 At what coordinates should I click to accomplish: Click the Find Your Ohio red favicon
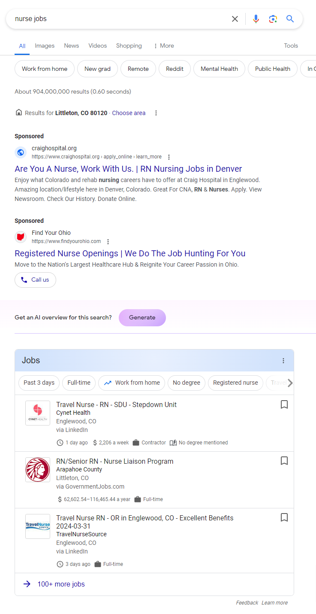click(x=21, y=237)
